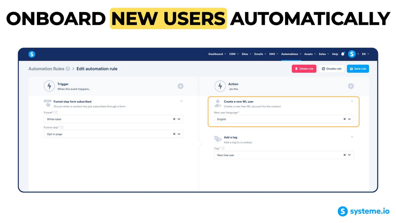396x223 pixels.
Task: Go to the Help page
Action: tap(335, 54)
